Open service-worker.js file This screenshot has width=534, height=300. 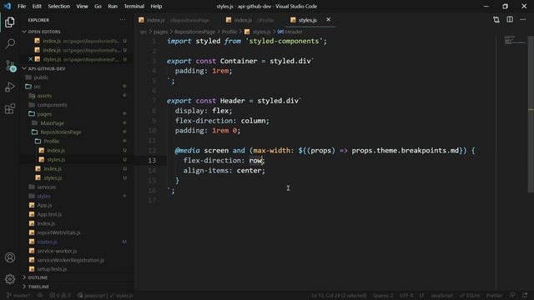[57, 251]
